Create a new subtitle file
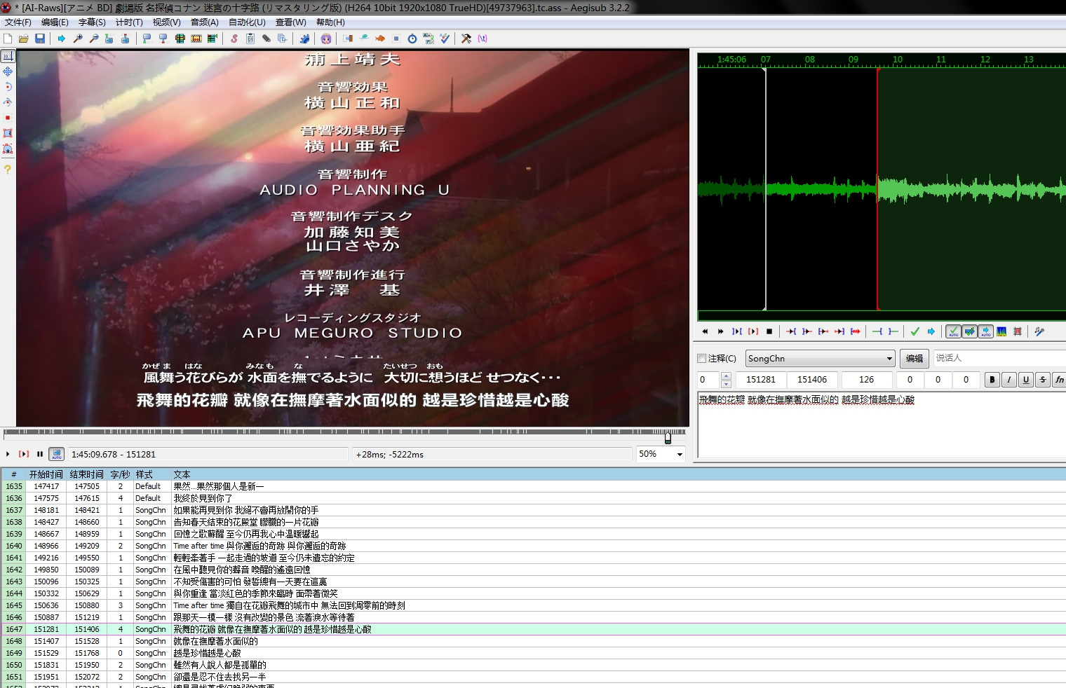Image resolution: width=1066 pixels, height=688 pixels. click(x=8, y=39)
